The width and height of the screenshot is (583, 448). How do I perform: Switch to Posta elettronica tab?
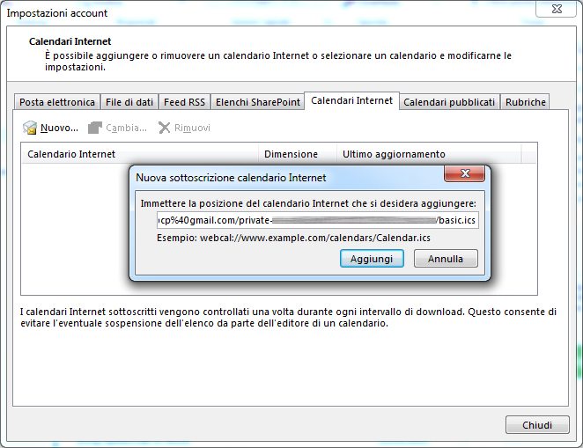[x=57, y=102]
